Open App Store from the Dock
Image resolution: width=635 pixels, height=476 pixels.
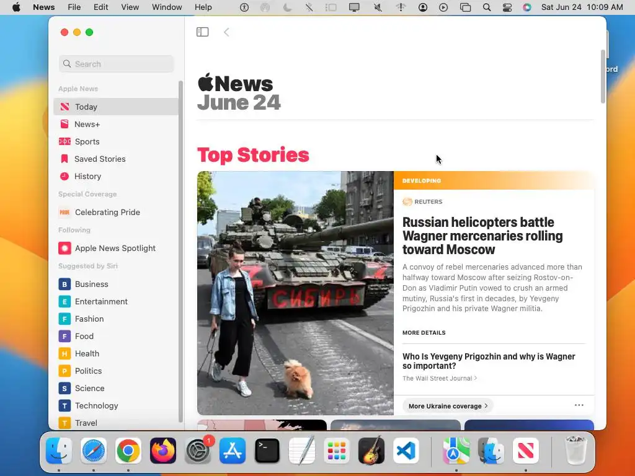click(x=233, y=451)
